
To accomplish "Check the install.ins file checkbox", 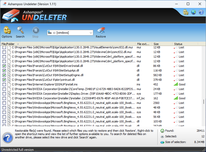I will click(4, 85).
